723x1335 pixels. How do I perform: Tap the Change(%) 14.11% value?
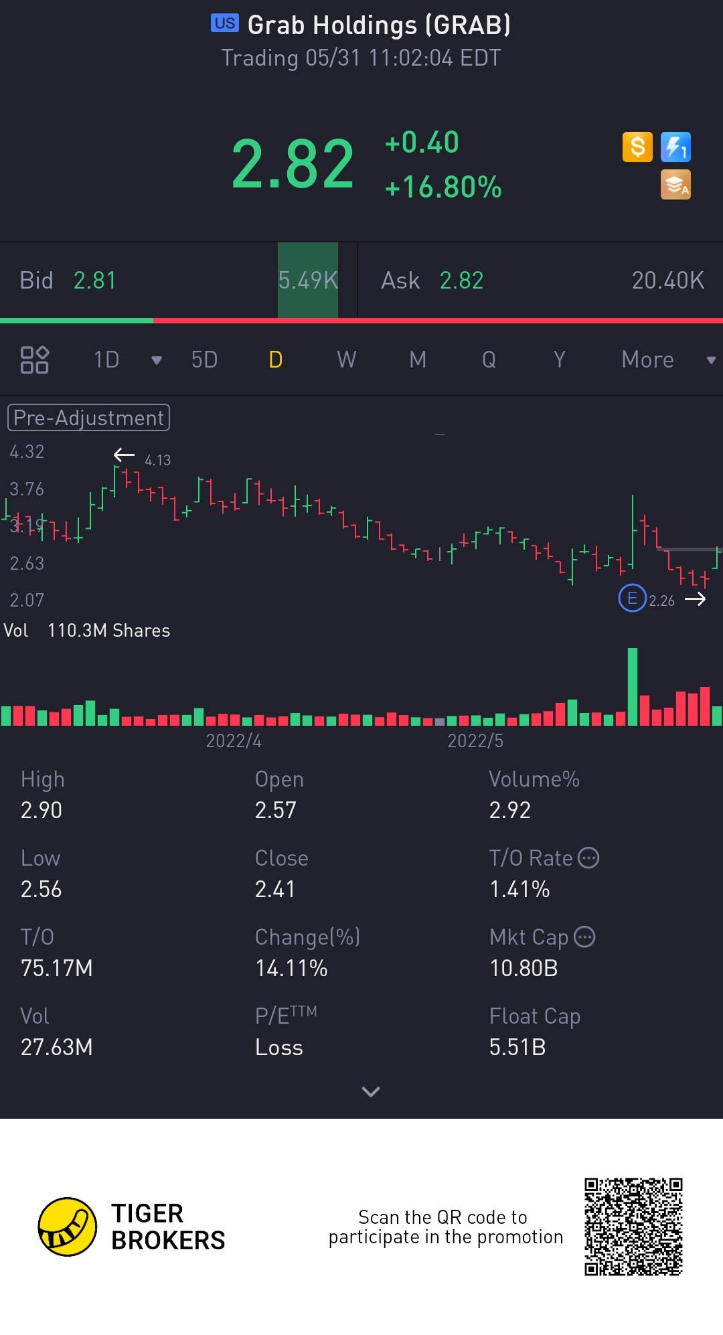291,968
